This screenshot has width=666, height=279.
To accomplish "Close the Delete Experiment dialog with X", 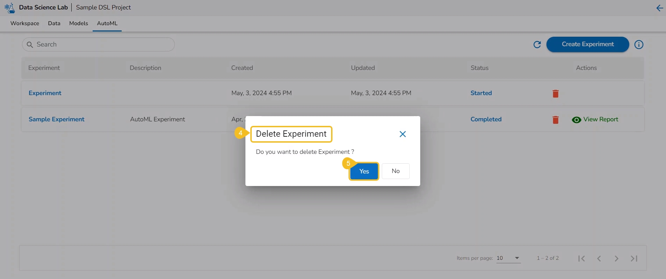I will [x=402, y=134].
